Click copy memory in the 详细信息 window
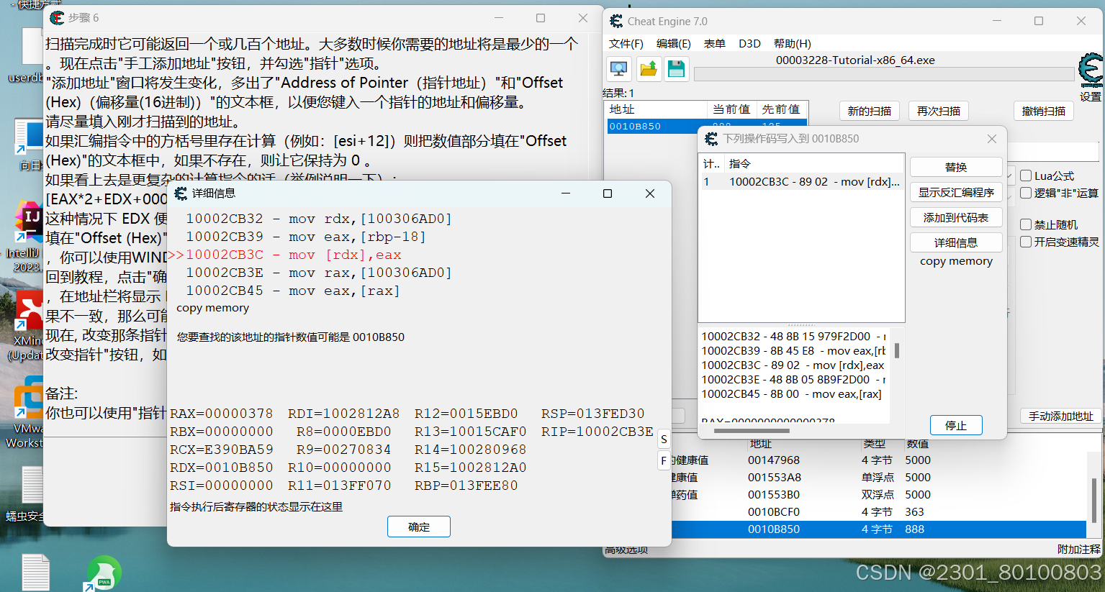The image size is (1105, 592). coord(212,308)
